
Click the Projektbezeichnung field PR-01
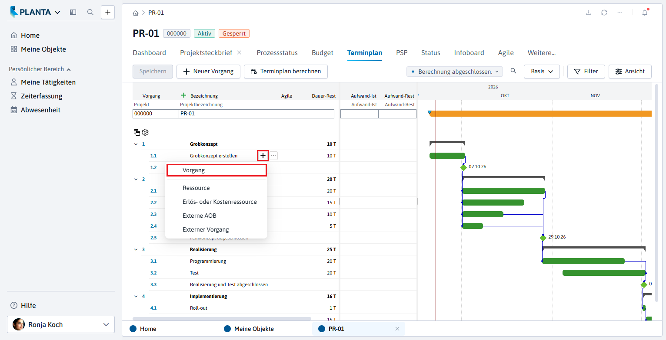(256, 114)
